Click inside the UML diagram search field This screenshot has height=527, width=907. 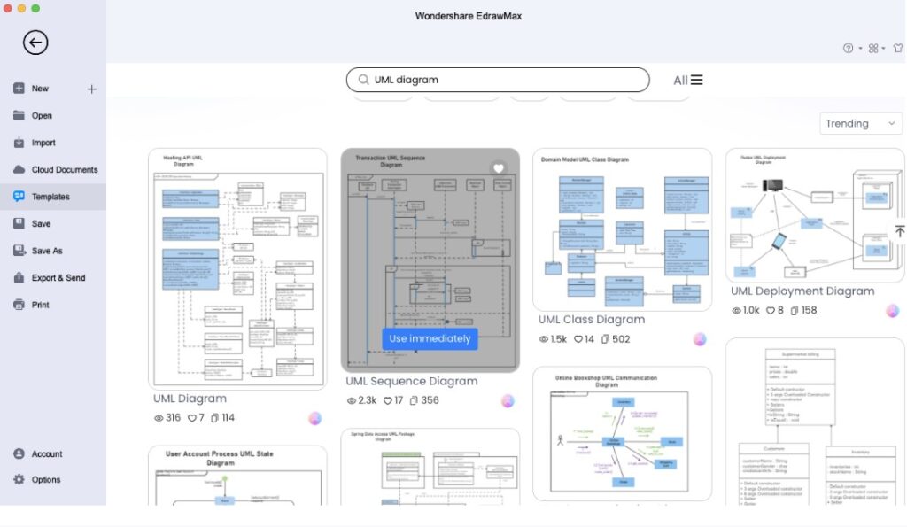click(x=496, y=80)
